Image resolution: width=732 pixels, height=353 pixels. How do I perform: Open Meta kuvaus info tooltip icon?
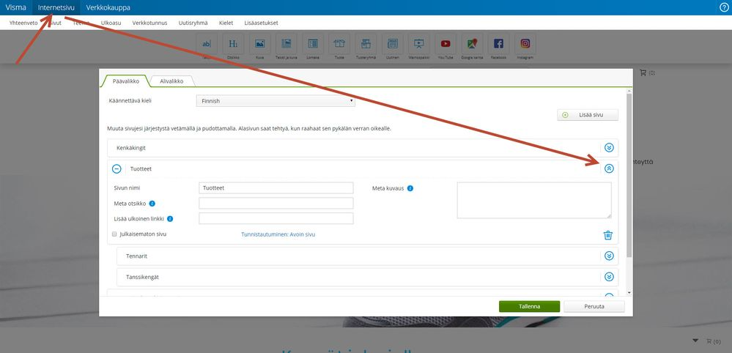pos(410,189)
